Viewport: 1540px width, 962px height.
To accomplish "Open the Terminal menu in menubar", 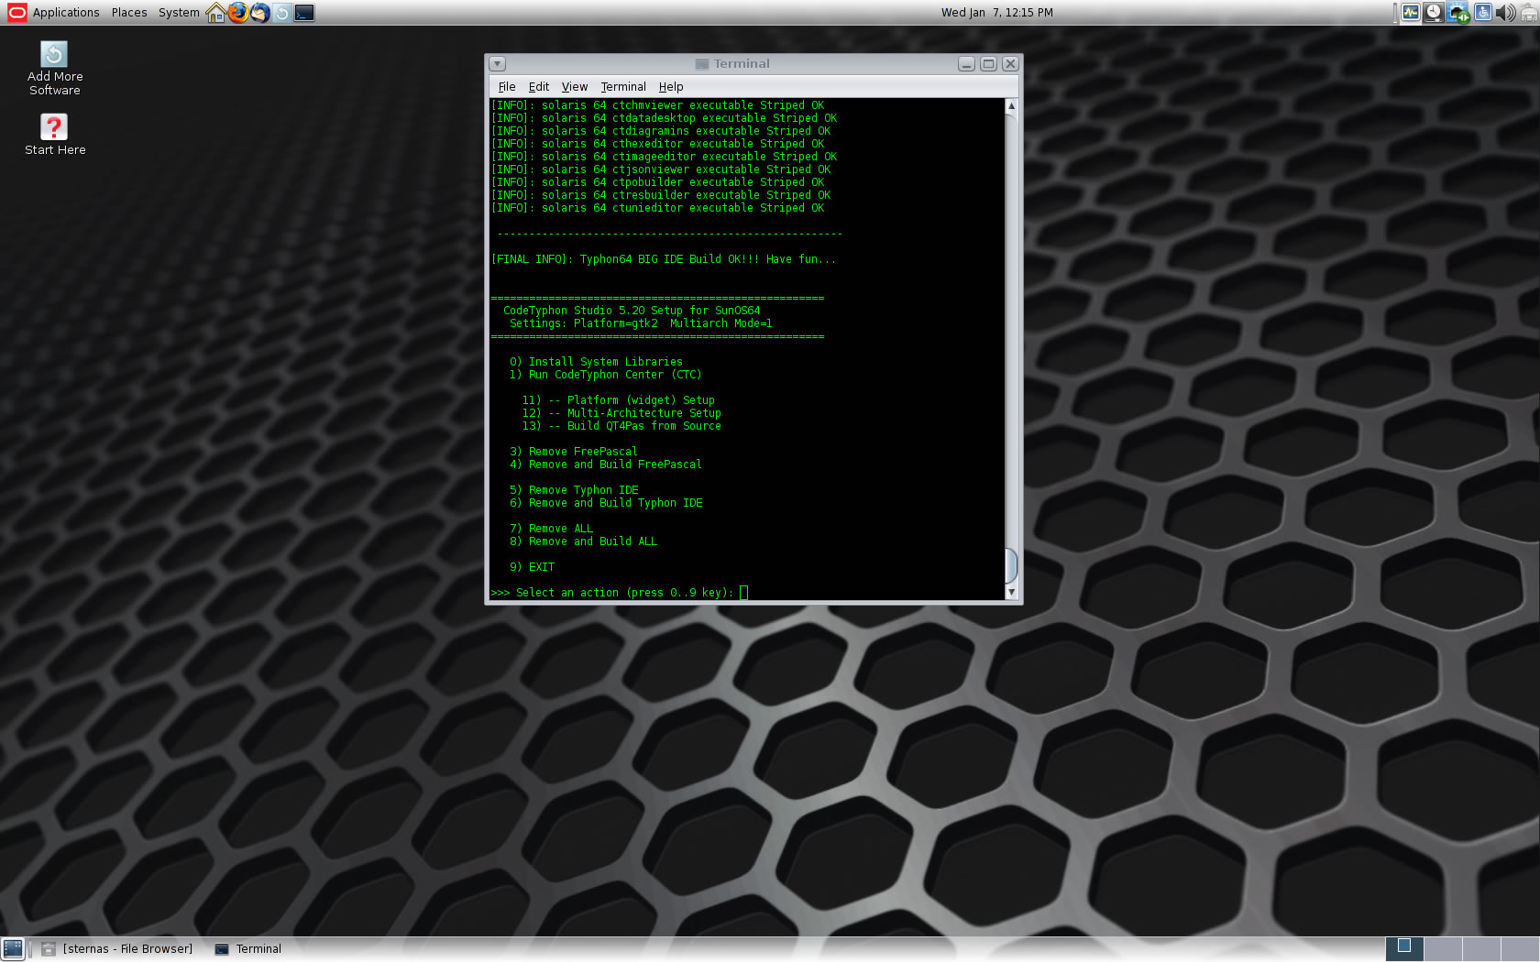I will (623, 87).
